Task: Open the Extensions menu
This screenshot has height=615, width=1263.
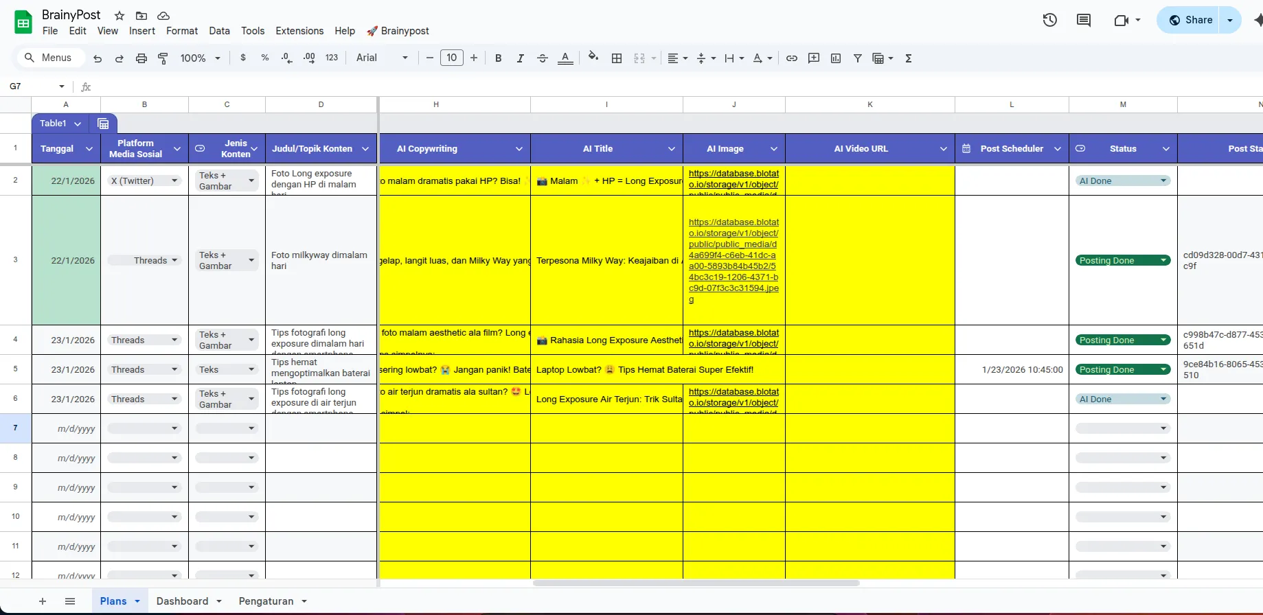Action: tap(299, 31)
